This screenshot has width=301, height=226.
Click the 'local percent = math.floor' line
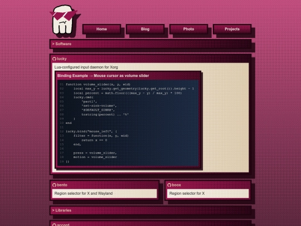tap(128, 93)
